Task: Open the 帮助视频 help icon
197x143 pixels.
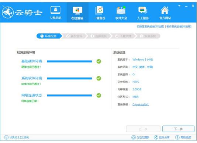Action: [x=177, y=137]
